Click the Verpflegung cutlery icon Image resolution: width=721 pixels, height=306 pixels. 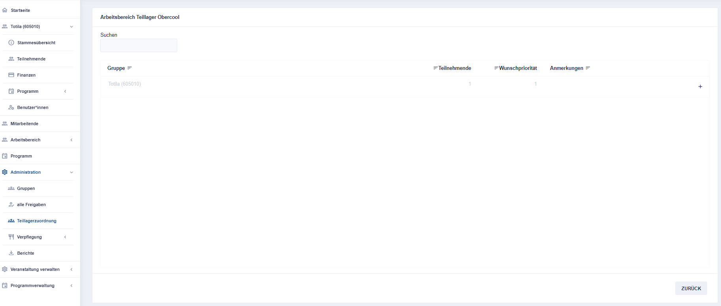tap(11, 237)
